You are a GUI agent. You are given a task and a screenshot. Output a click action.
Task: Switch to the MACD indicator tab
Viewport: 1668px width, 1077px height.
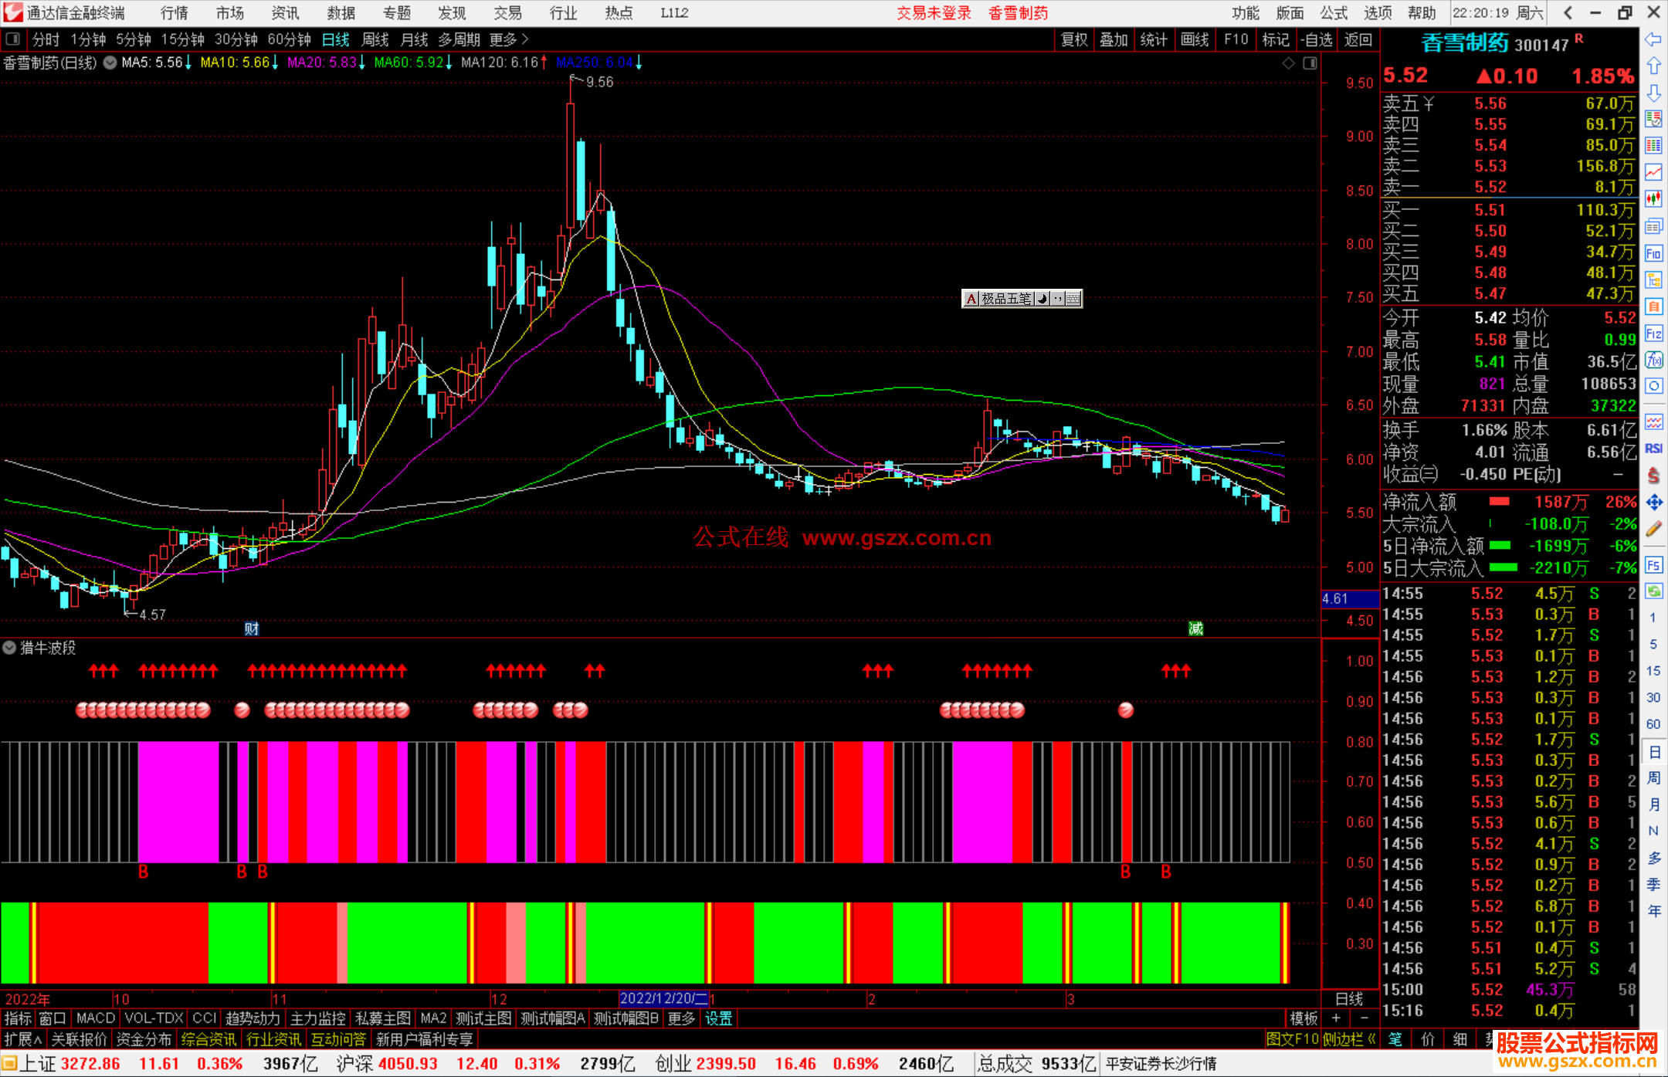tap(96, 1018)
